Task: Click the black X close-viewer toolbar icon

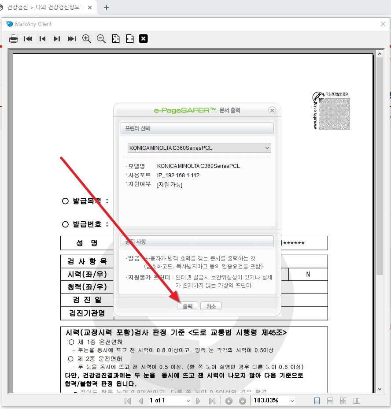Action: [x=144, y=39]
